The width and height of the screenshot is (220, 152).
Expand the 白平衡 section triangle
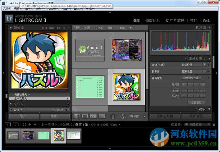(208, 72)
